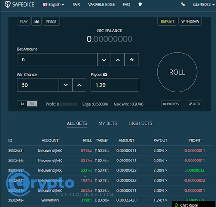Click the payout swap icon
The height and width of the screenshot is (207, 216).
[x=105, y=75]
